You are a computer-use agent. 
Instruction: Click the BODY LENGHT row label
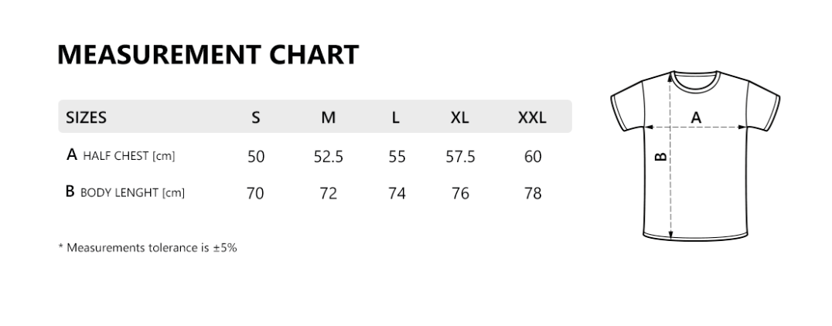click(125, 192)
